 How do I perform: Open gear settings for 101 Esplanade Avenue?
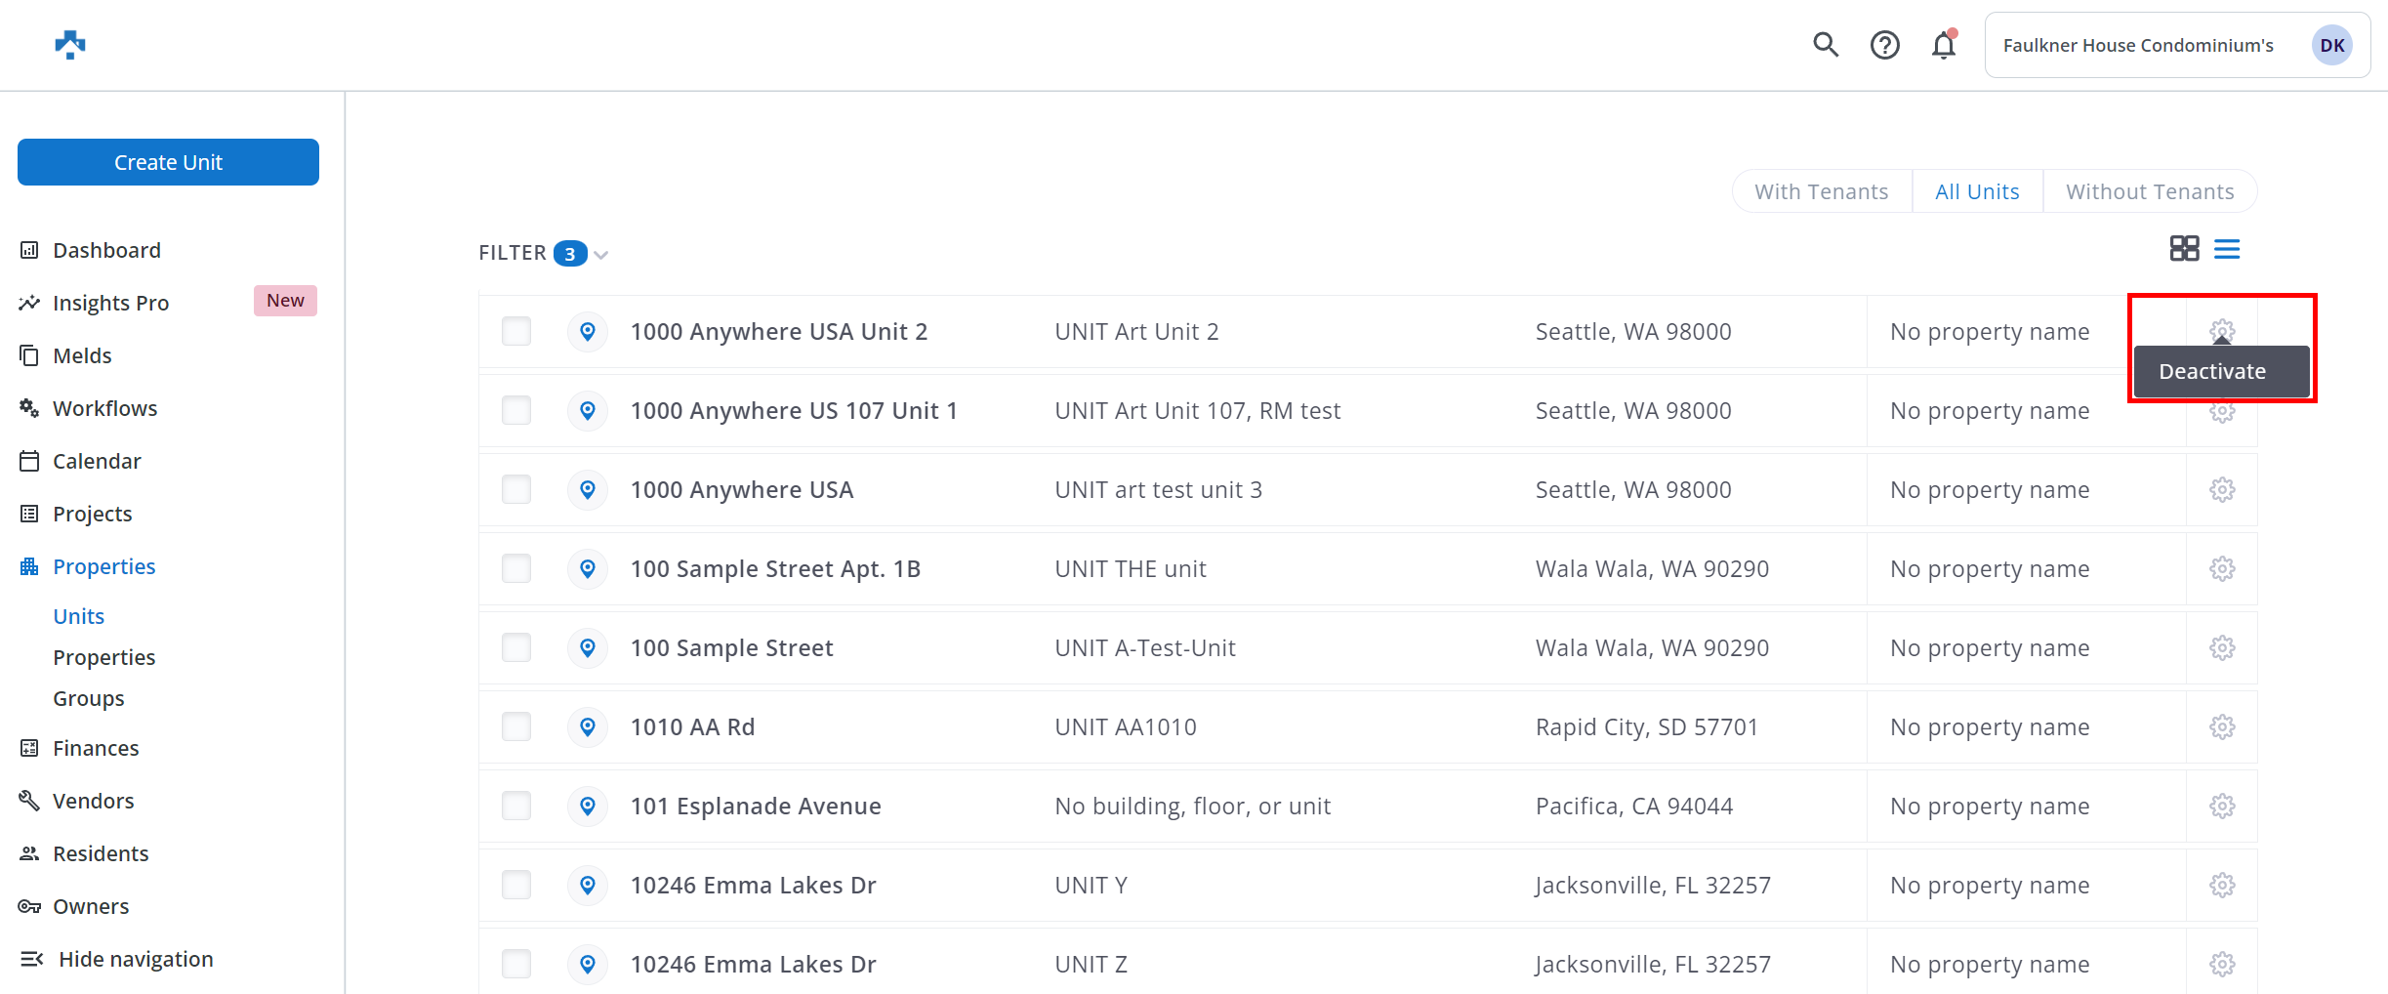tap(2222, 807)
